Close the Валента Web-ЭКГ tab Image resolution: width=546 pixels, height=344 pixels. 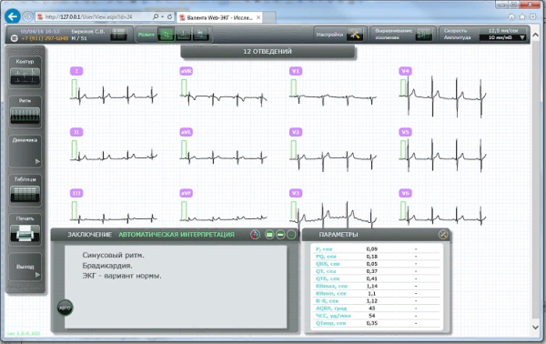258,17
